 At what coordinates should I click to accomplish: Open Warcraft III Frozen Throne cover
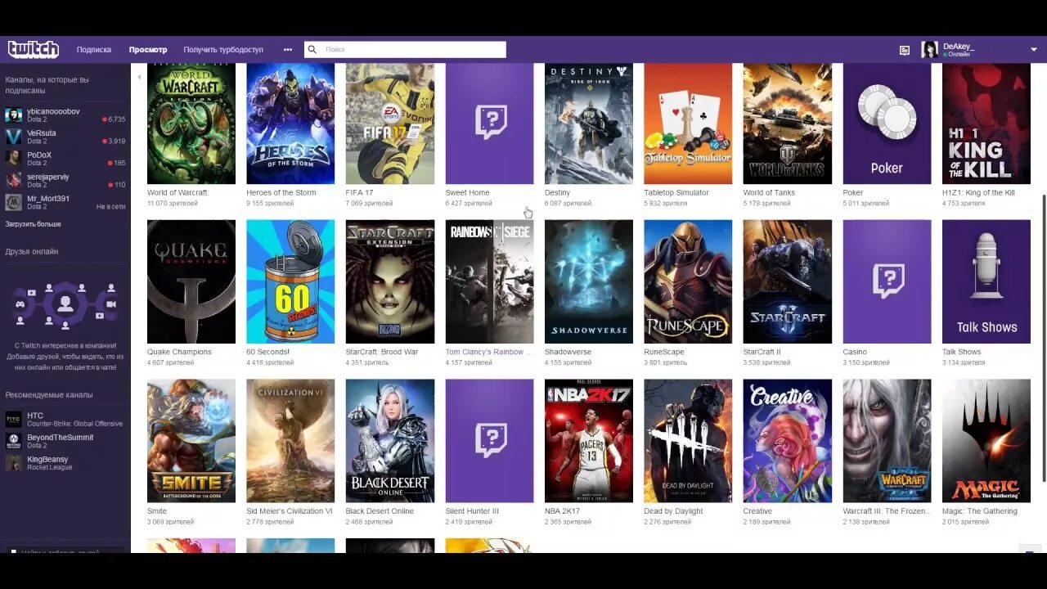click(887, 441)
